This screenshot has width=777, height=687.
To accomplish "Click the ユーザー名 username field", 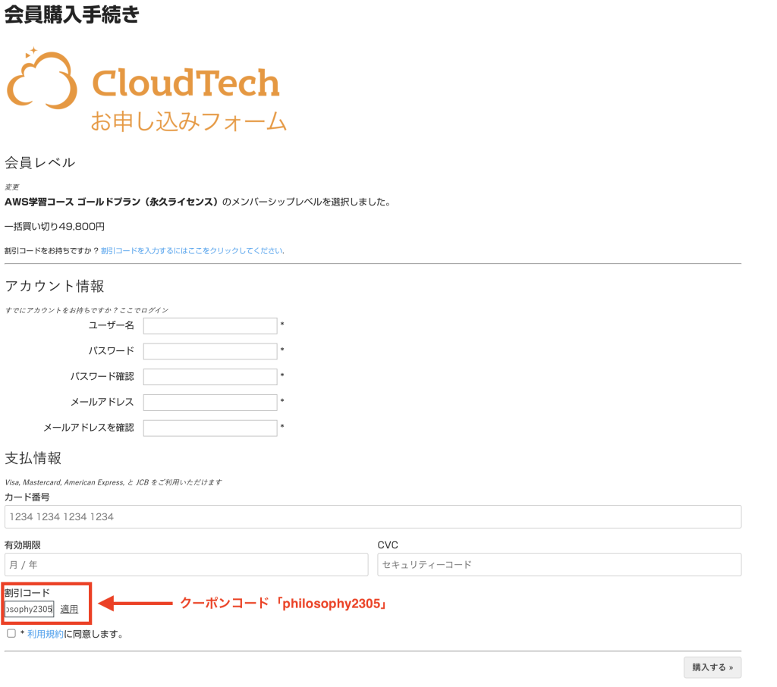I will 210,325.
